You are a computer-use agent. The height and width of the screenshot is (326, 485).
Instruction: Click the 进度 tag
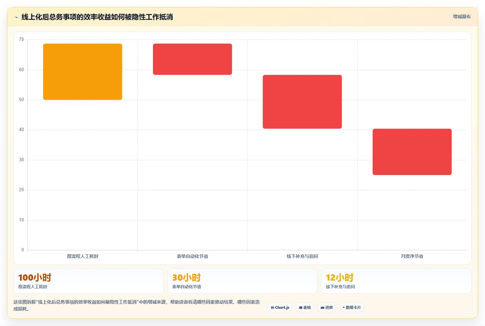pos(327,307)
